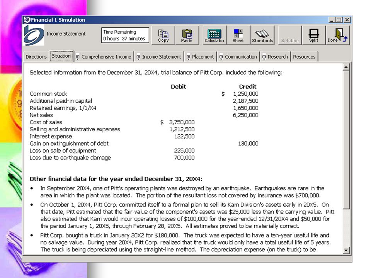The image size is (371, 278).
Task: Click the Paste clipboard button
Action: 187,35
